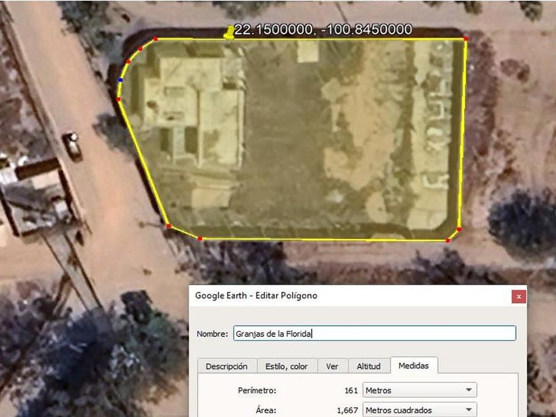Switch to the Descripción tab
This screenshot has height=417, width=556.
(226, 366)
